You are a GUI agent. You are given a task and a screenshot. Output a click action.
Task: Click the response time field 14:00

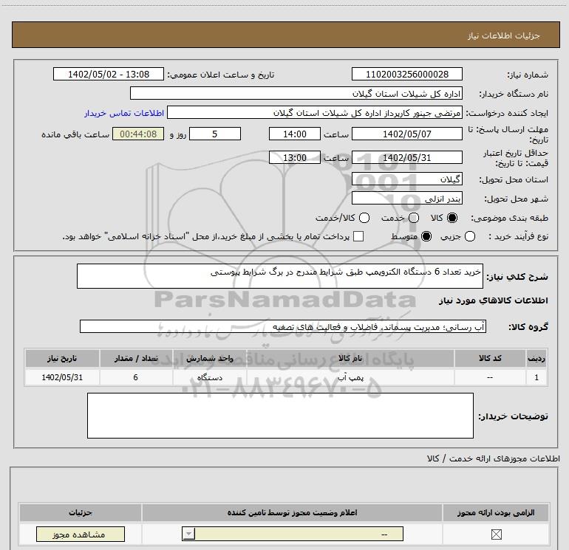pyautogui.click(x=295, y=134)
